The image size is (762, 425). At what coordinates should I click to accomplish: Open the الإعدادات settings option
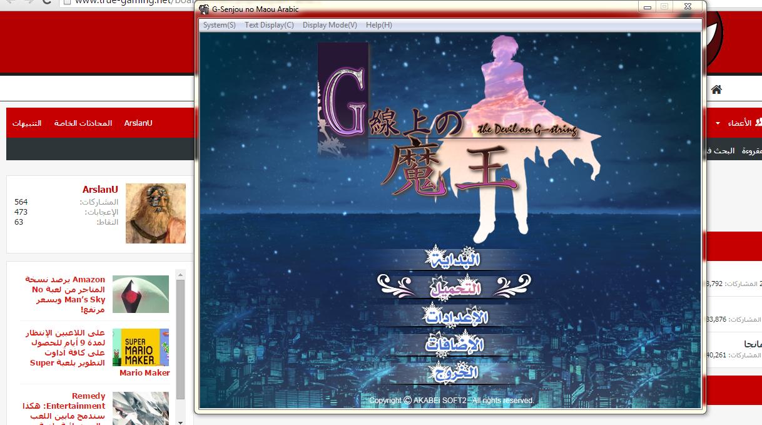pos(456,315)
